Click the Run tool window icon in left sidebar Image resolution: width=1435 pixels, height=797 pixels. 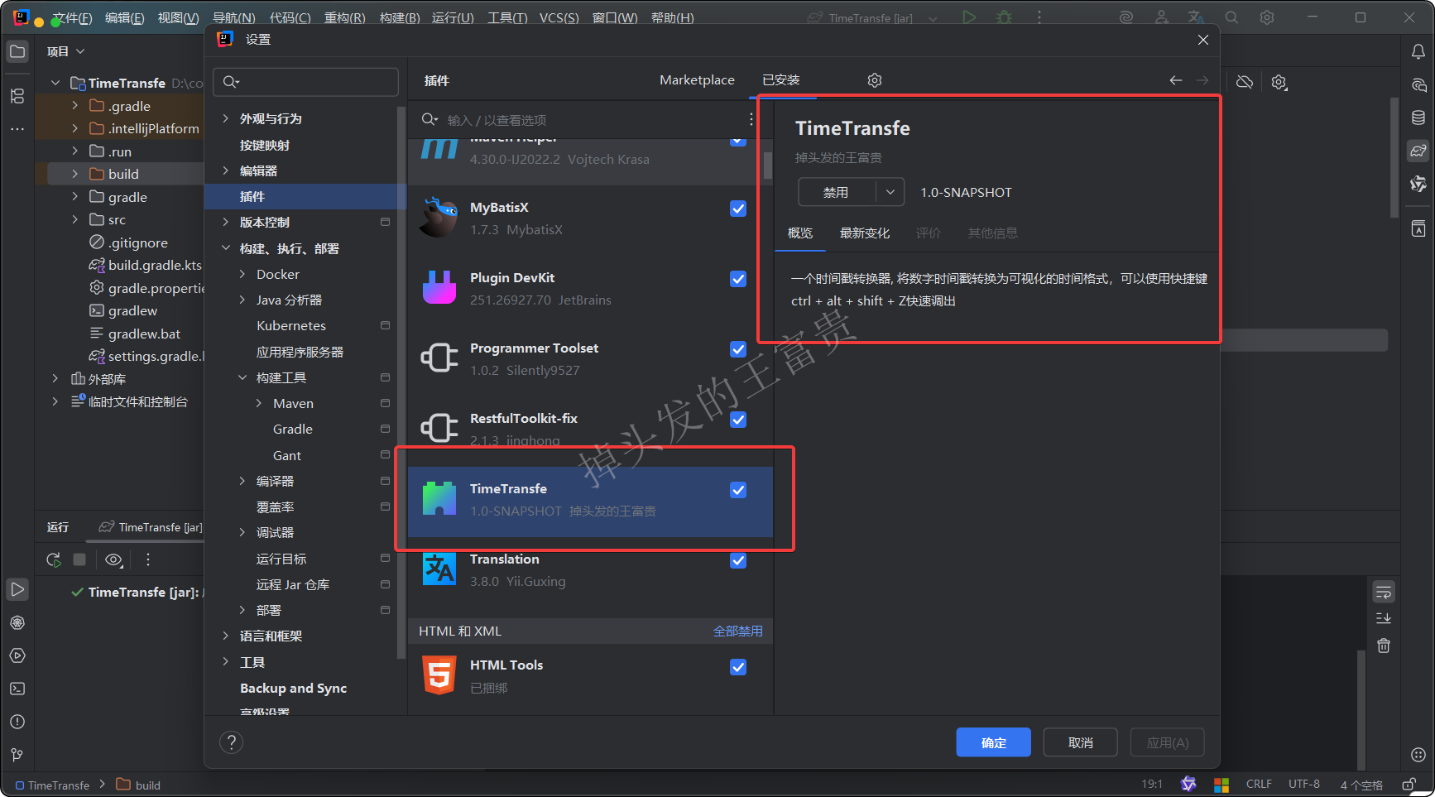17,589
